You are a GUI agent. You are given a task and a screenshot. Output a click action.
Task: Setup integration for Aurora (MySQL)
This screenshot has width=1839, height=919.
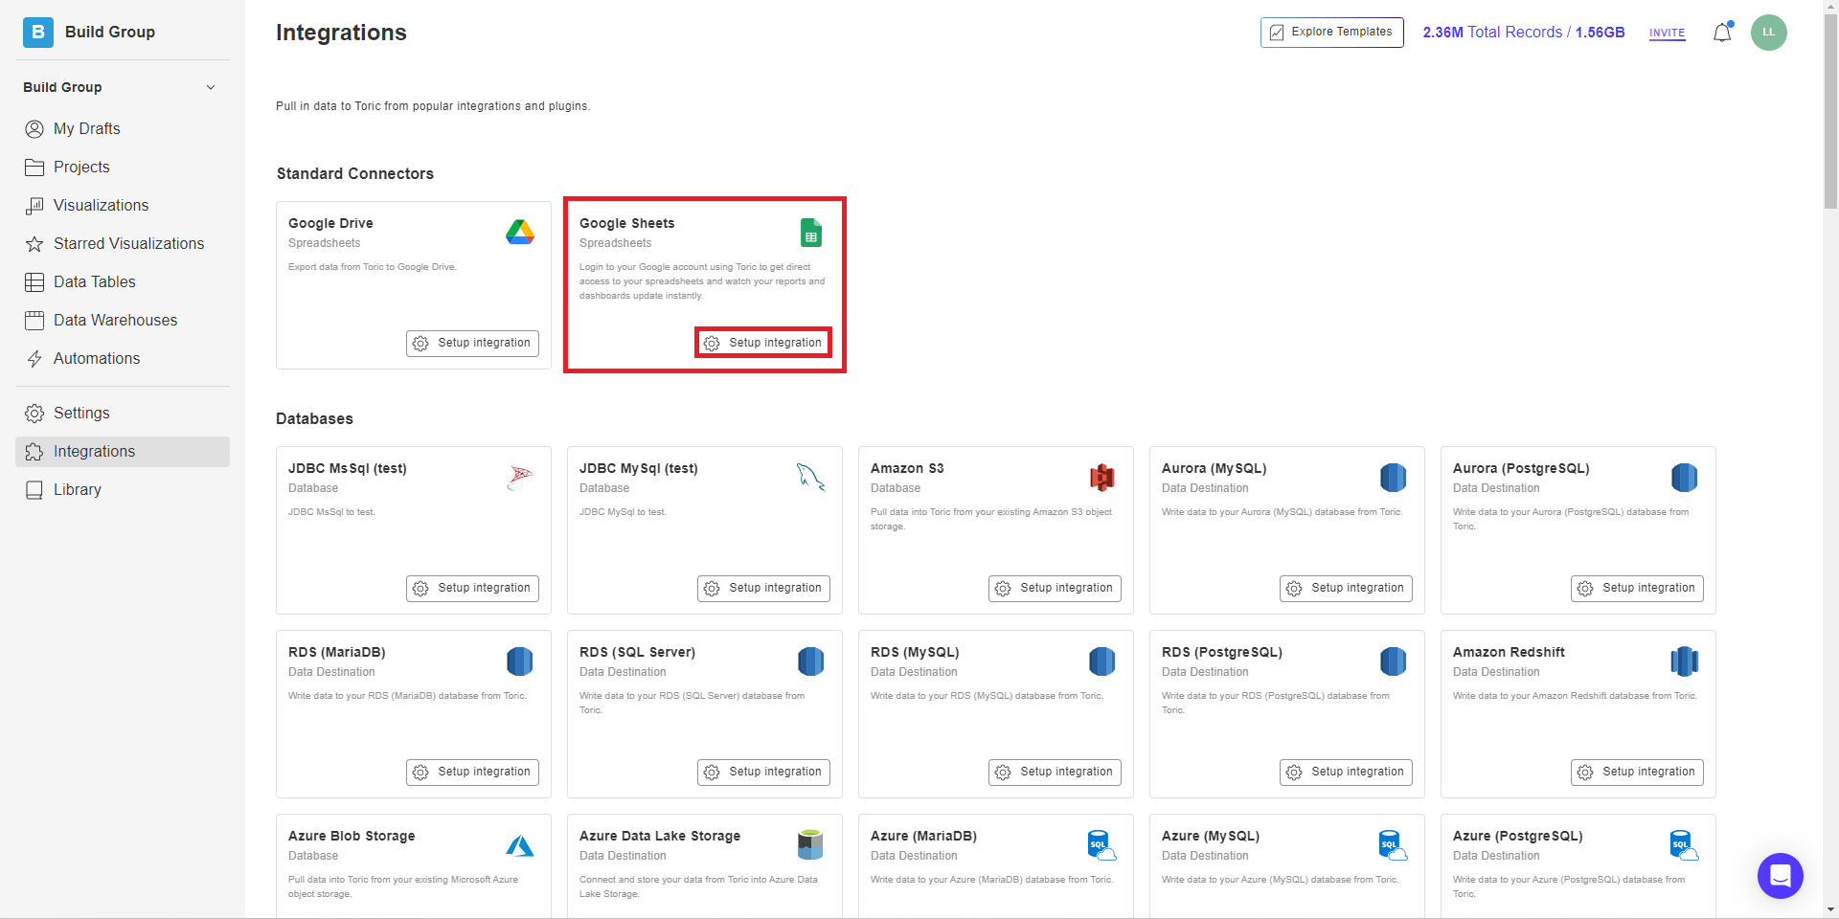click(x=1346, y=588)
